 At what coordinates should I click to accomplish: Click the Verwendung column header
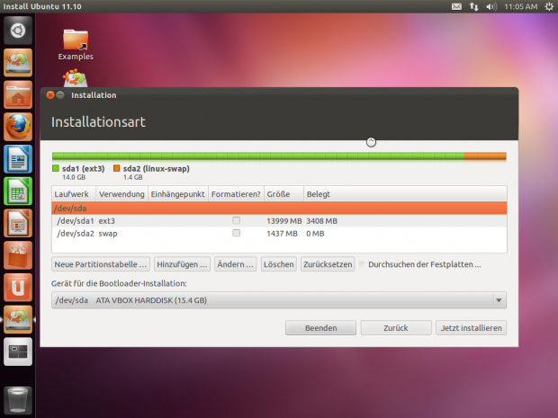tap(121, 194)
